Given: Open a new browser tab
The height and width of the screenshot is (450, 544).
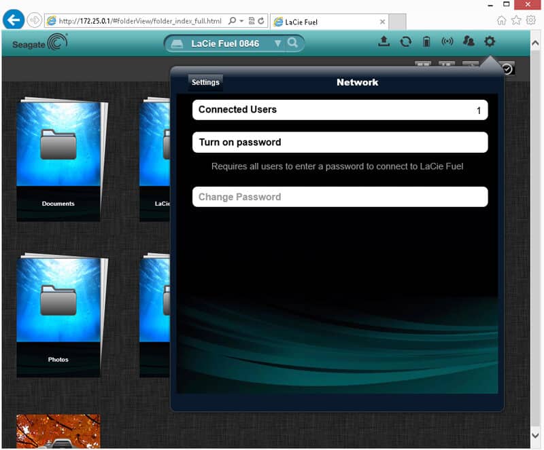Looking at the screenshot, I should [x=397, y=22].
